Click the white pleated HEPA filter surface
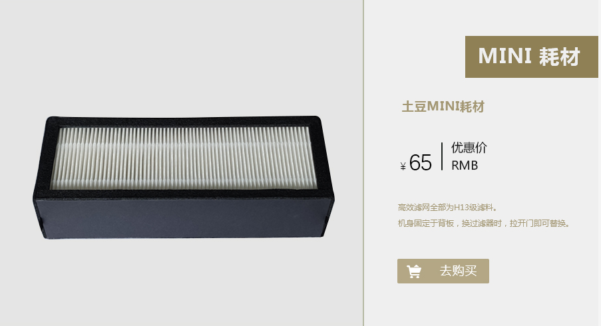 (x=184, y=158)
